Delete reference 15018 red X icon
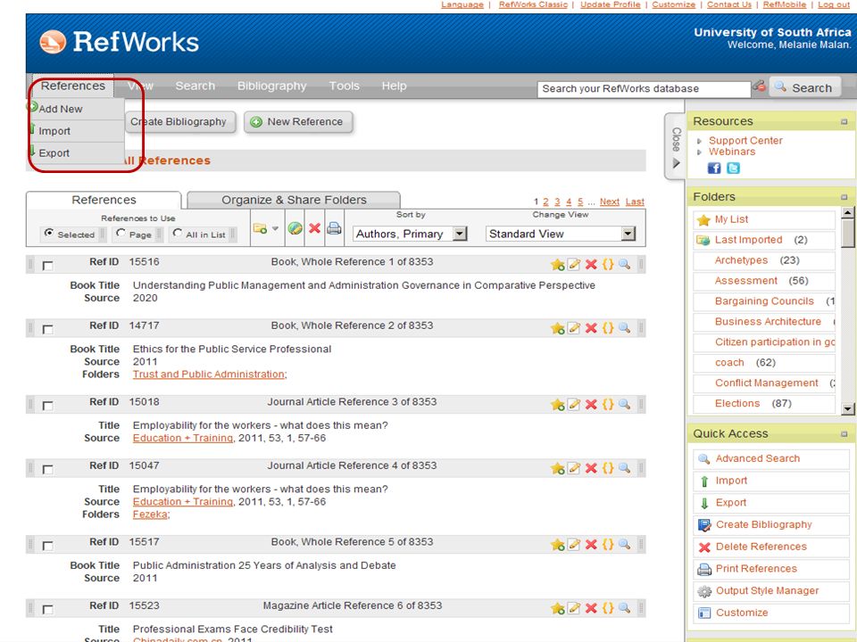 click(x=591, y=405)
